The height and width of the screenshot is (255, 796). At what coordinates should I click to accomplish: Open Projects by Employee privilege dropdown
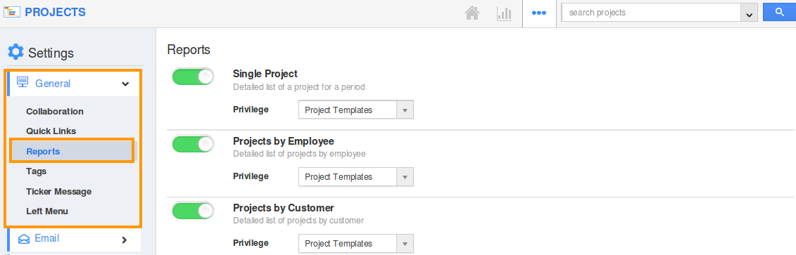tap(356, 177)
